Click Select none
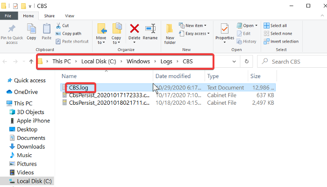This screenshot has width=327, height=187. (278, 33)
